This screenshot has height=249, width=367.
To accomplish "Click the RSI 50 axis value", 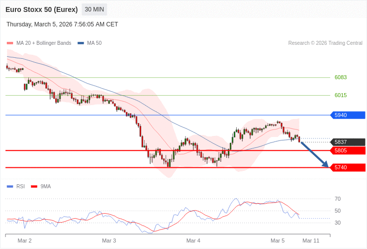I will pyautogui.click(x=338, y=211).
